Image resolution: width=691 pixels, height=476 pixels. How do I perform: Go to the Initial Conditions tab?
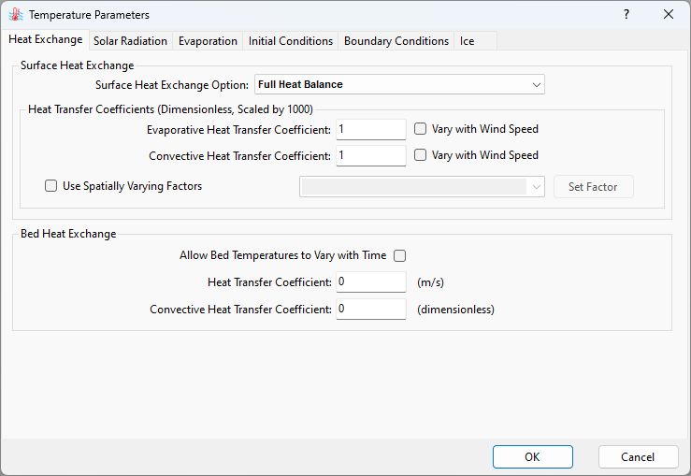point(291,41)
